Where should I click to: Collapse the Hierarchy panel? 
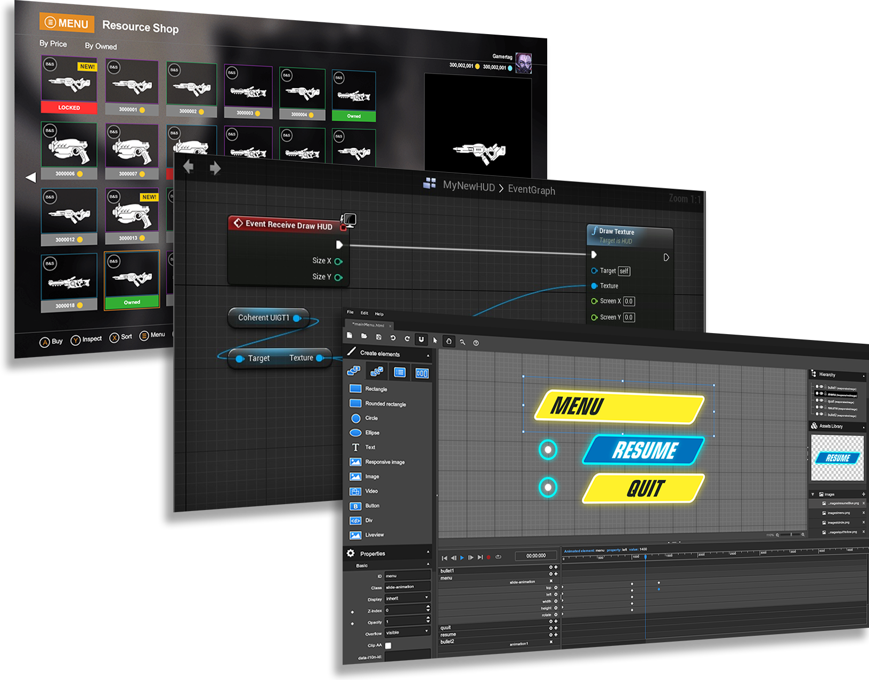[x=863, y=376]
